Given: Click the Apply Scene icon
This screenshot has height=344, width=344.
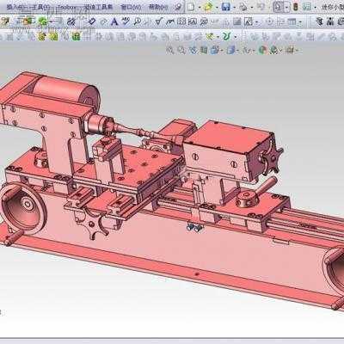Looking at the screenshot, I should [x=273, y=50].
